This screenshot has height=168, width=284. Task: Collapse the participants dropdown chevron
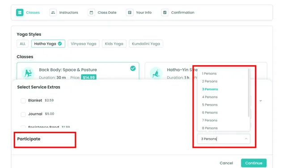(x=246, y=139)
